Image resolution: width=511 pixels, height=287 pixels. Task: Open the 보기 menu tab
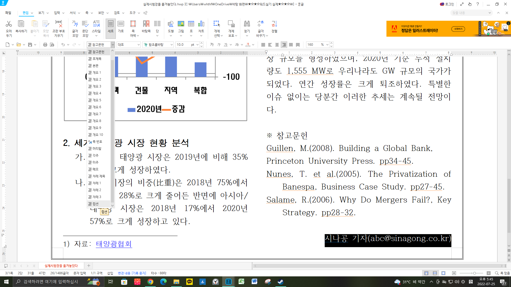(41, 13)
